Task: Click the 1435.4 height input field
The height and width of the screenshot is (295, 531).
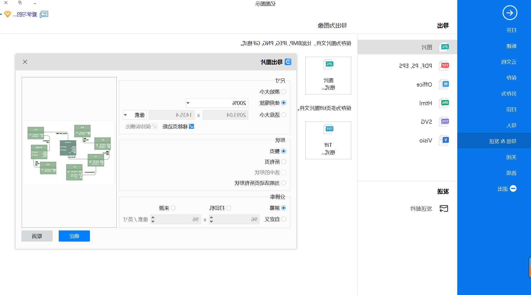Action: [171, 115]
